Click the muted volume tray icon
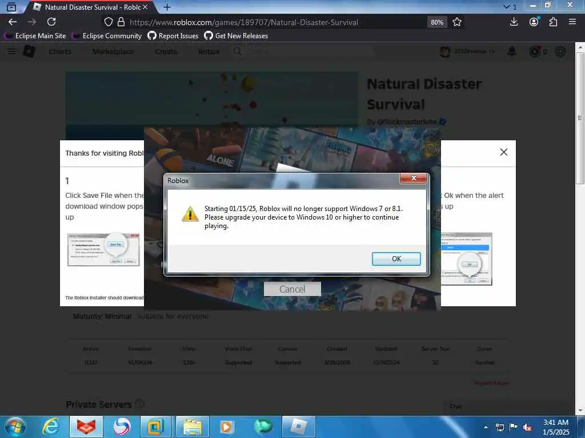This screenshot has width=585, height=438. pyautogui.click(x=527, y=427)
